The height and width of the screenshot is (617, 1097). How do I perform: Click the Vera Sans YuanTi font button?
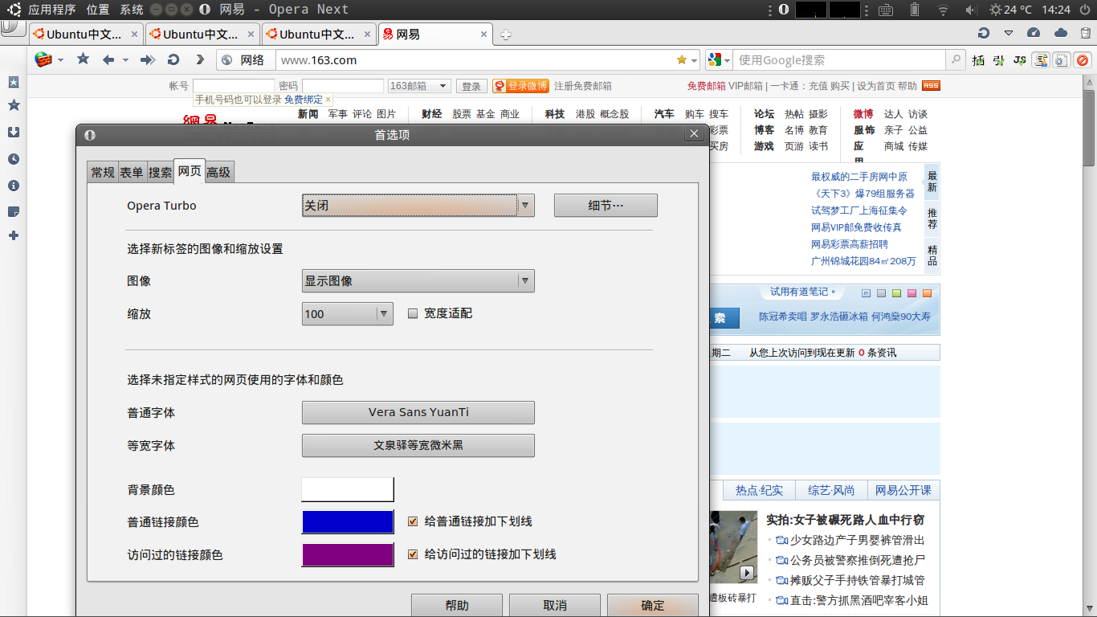click(418, 412)
